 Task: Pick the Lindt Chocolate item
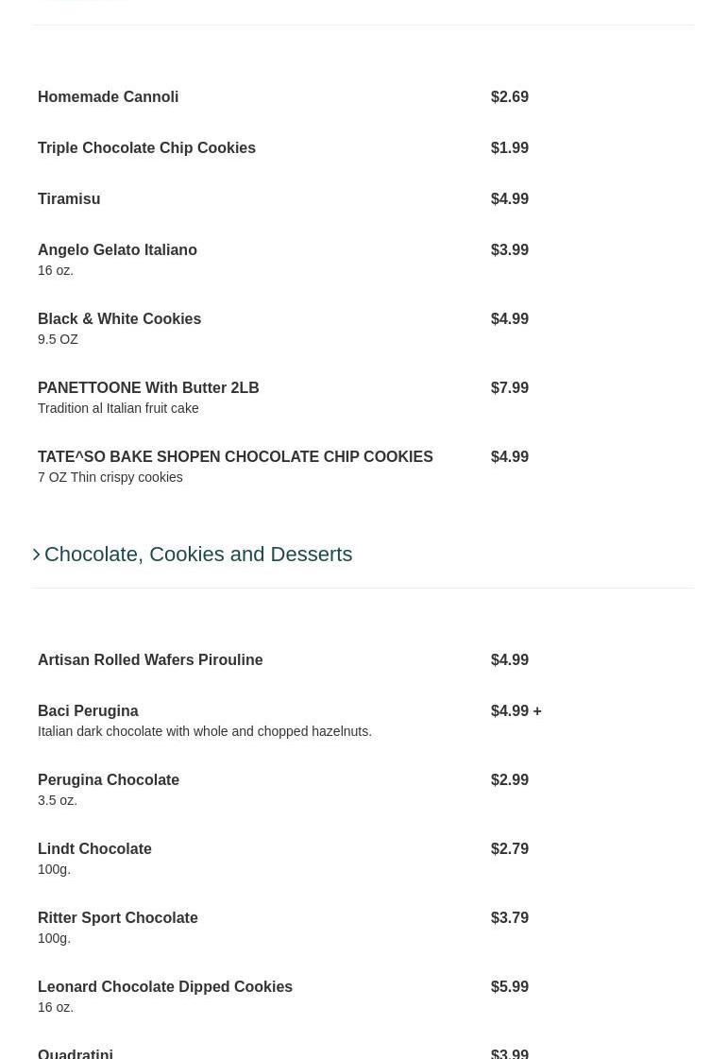94,849
